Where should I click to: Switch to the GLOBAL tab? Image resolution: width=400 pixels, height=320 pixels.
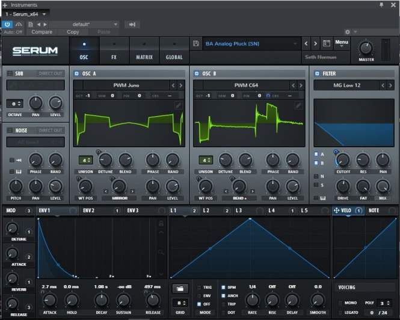(174, 51)
